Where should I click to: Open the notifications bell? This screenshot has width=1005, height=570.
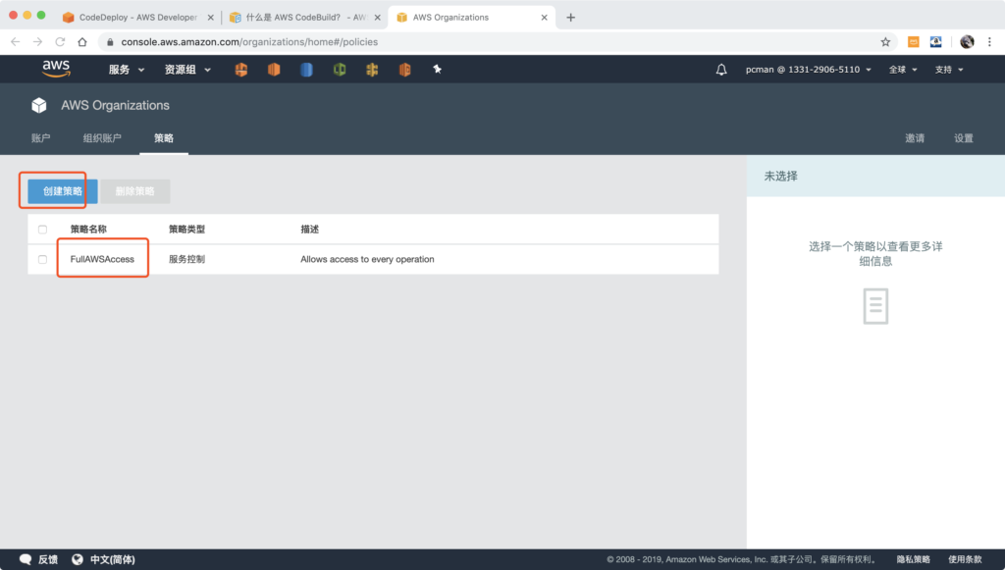tap(721, 70)
